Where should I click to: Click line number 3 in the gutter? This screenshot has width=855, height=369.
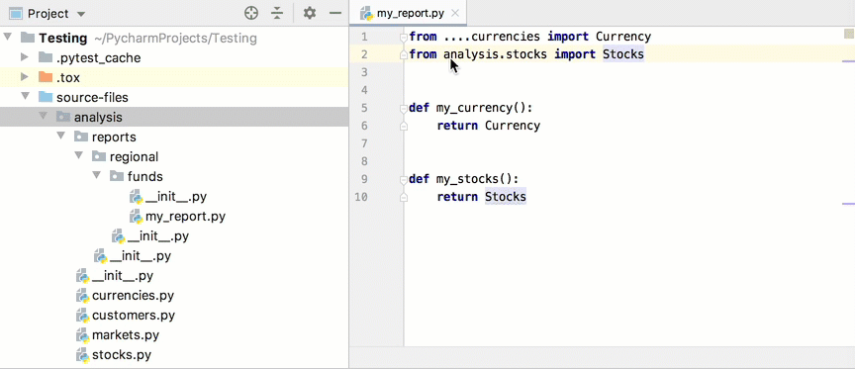pos(364,72)
